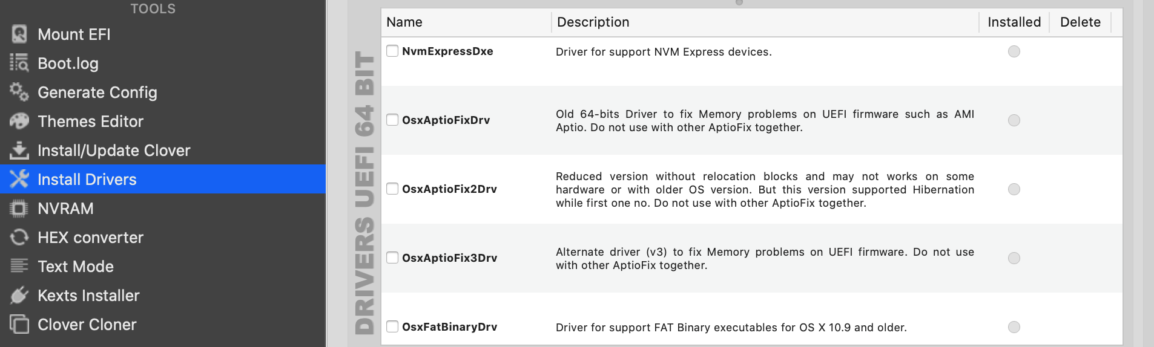Open Themes Editor palette icon
The height and width of the screenshot is (347, 1154).
tap(19, 121)
